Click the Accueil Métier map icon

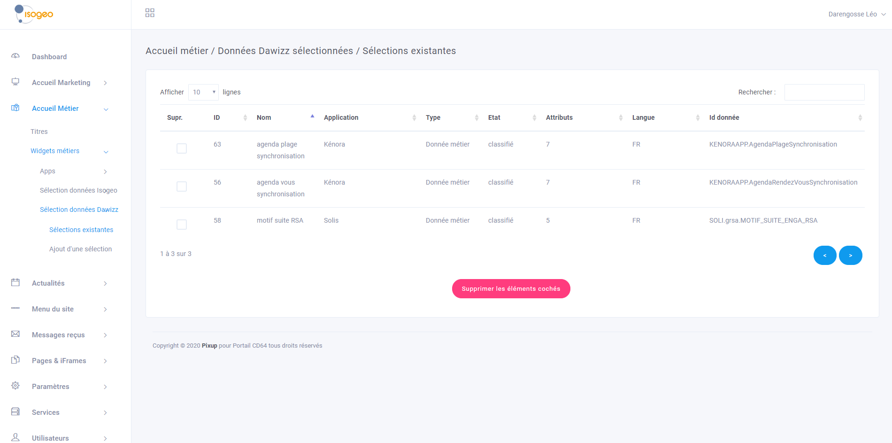(x=15, y=108)
